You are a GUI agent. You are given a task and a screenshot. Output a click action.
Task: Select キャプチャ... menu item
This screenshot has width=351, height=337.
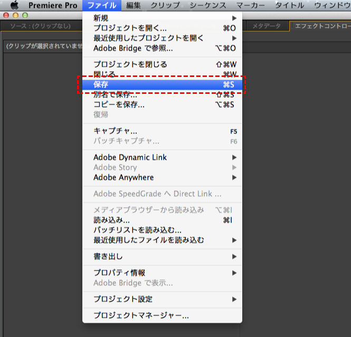162,131
